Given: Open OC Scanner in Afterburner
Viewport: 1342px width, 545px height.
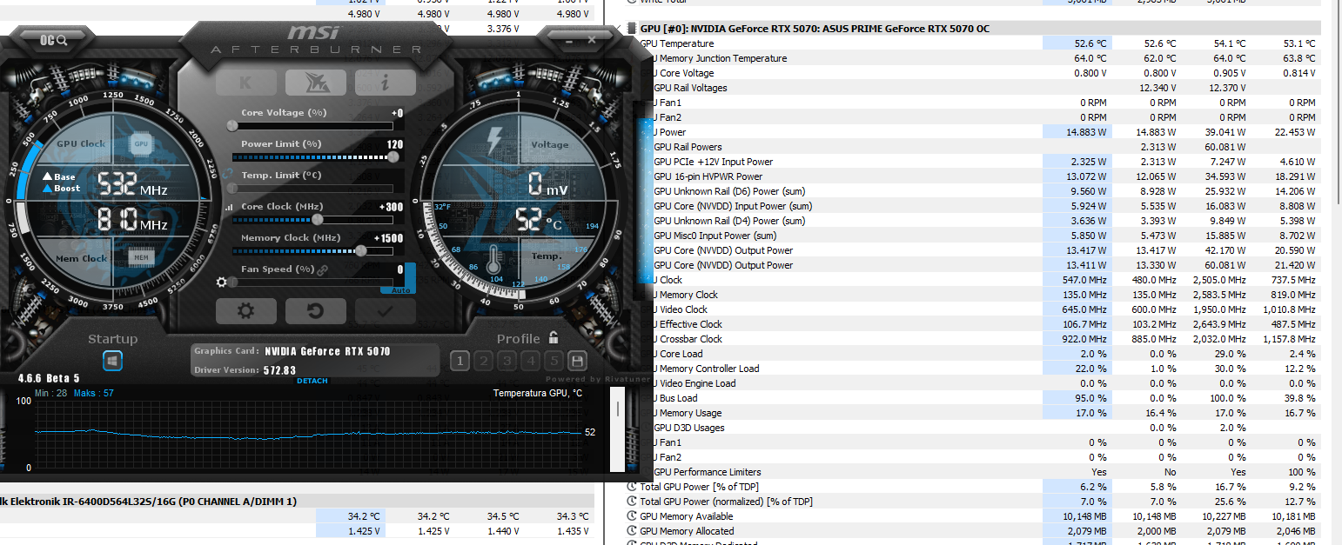Looking at the screenshot, I should coord(54,40).
